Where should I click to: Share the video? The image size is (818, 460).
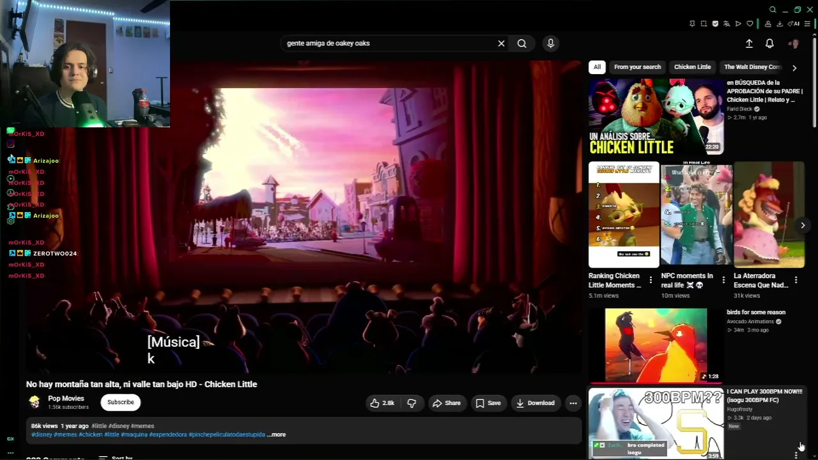click(x=446, y=403)
